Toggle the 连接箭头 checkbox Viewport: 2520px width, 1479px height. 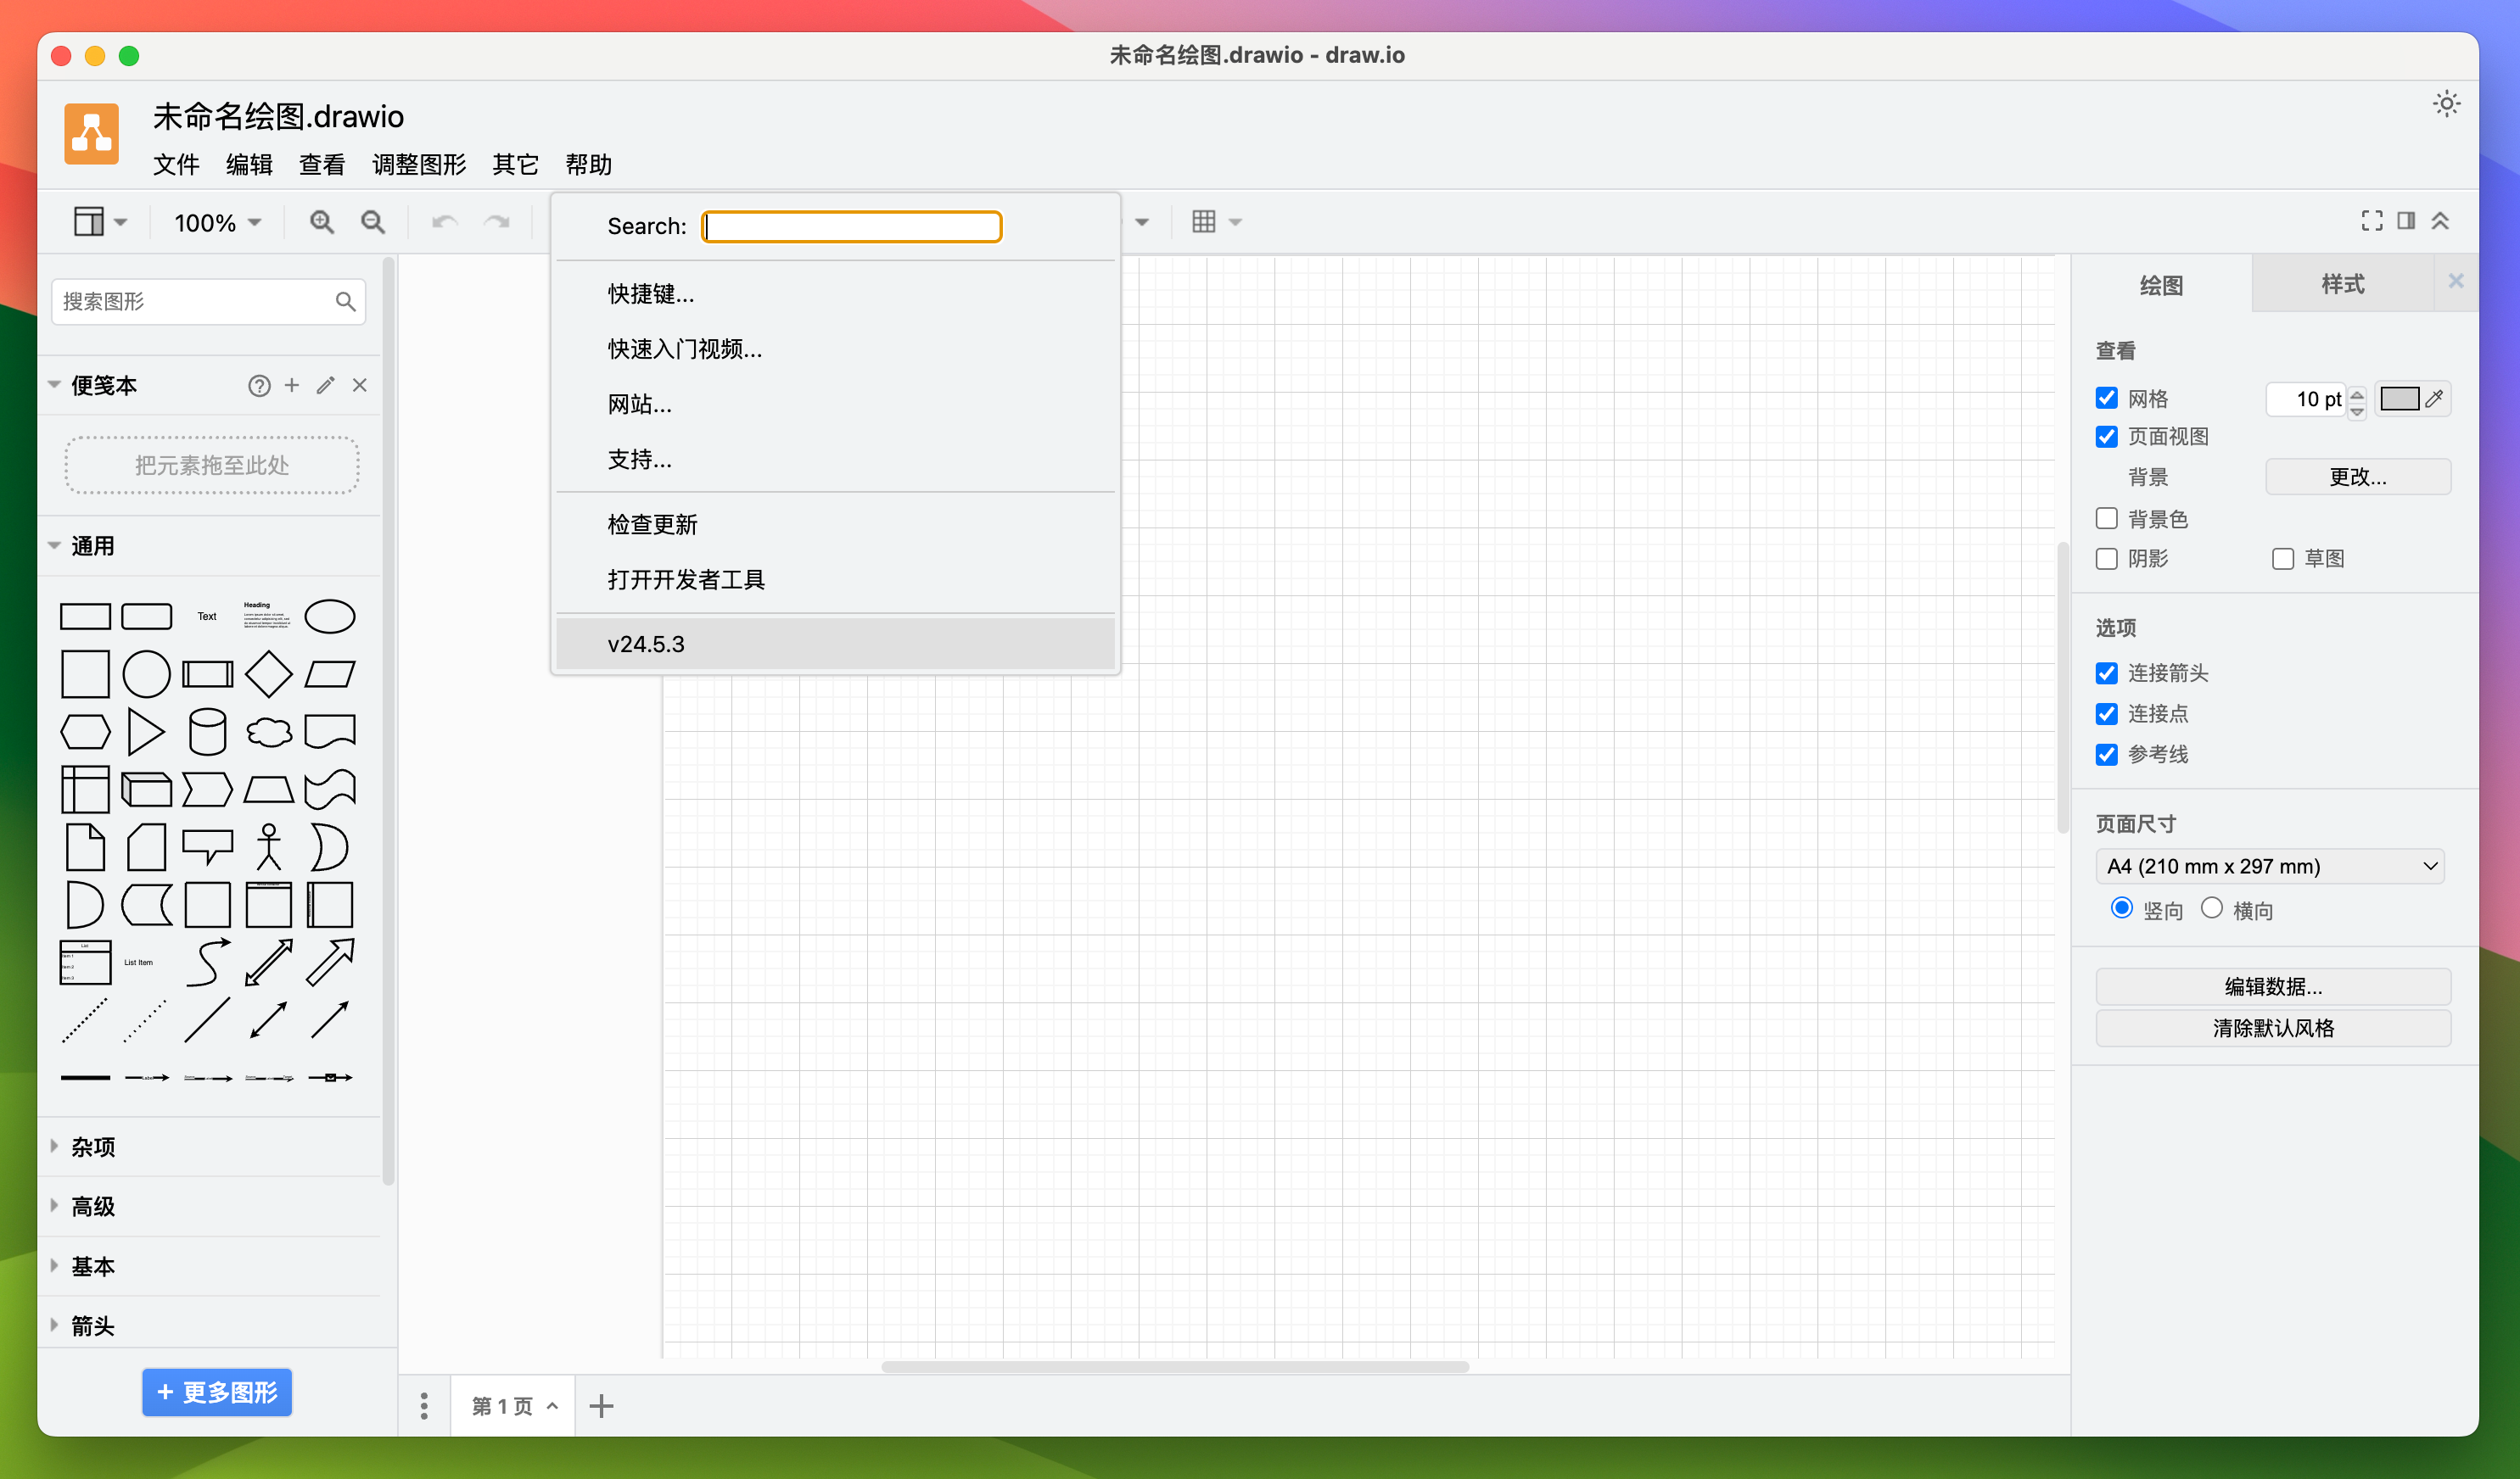tap(2107, 673)
